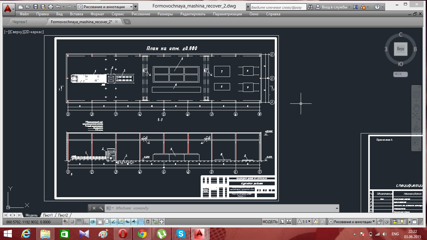Image resolution: width=427 pixels, height=240 pixels.
Task: Click the viewport controls label [−][Сверху][2D-каркас]
Action: tap(24, 32)
